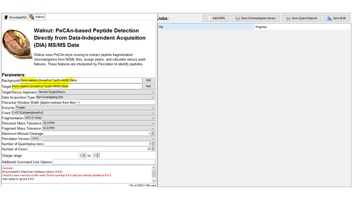Open the Fixed modification dropdown

click(x=83, y=113)
